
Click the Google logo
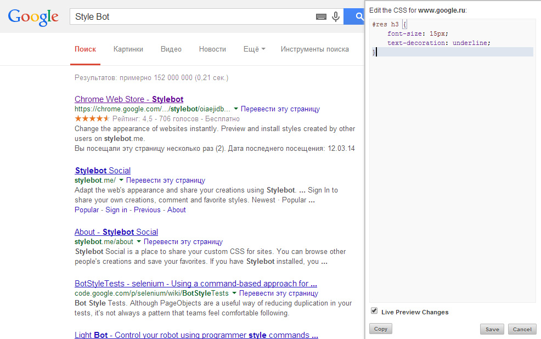(x=33, y=17)
